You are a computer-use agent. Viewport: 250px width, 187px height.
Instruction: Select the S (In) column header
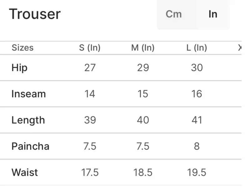click(90, 48)
